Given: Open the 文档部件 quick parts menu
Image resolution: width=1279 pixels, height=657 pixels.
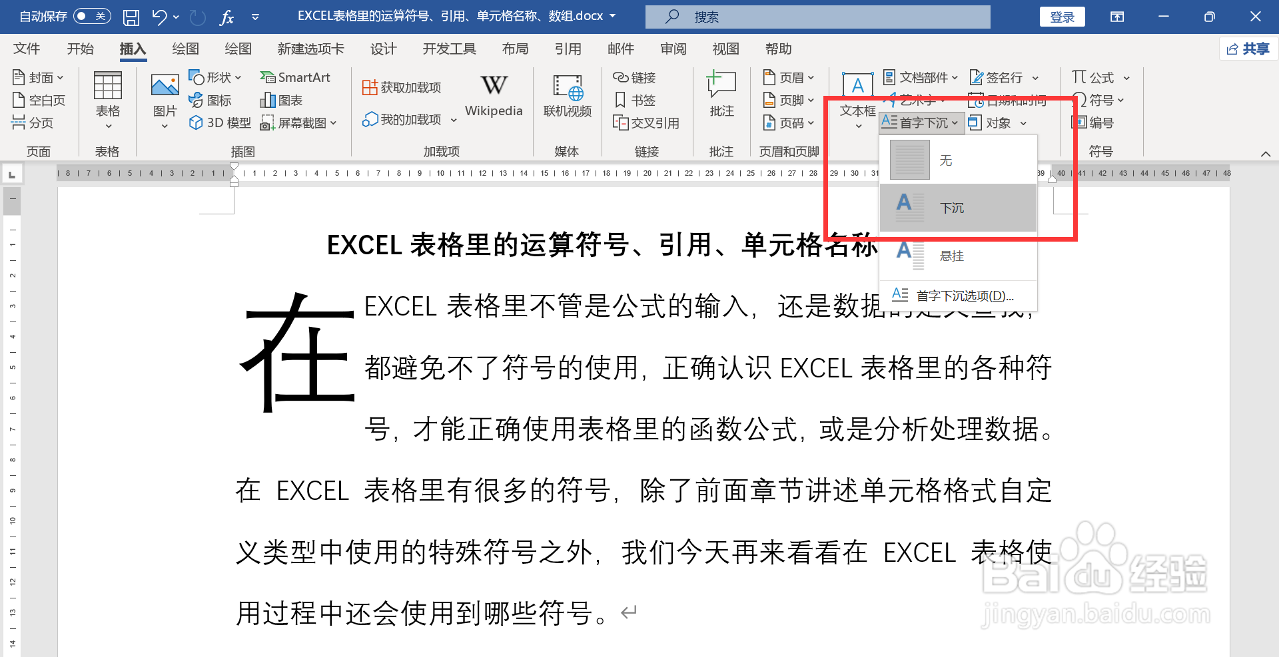Looking at the screenshot, I should 921,77.
